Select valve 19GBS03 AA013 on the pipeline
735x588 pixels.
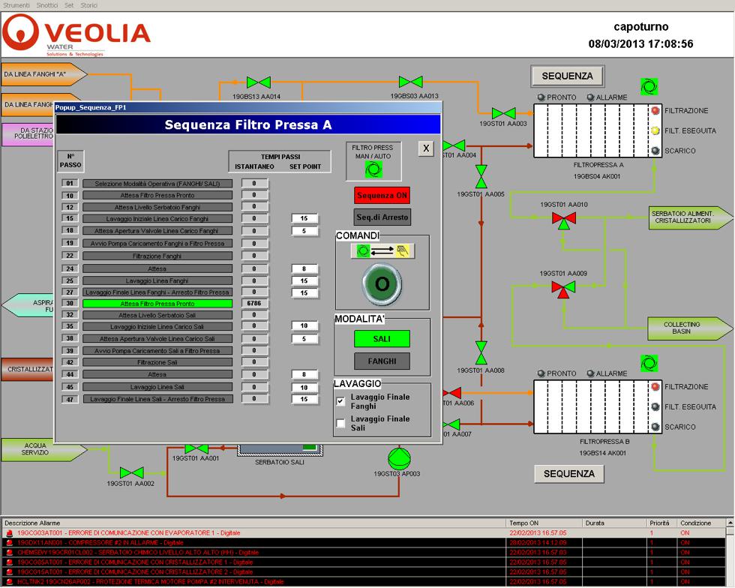click(410, 82)
